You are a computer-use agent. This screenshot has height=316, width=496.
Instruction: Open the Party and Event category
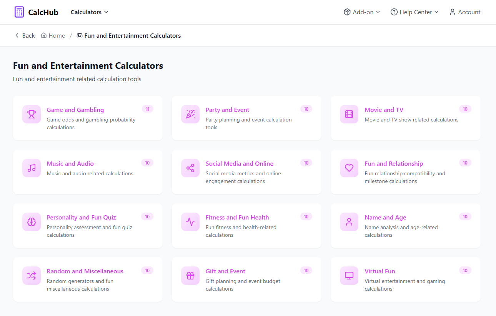tap(228, 110)
